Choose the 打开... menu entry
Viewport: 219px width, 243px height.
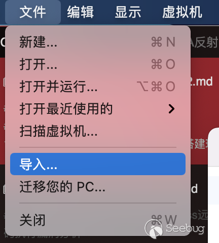(98, 64)
